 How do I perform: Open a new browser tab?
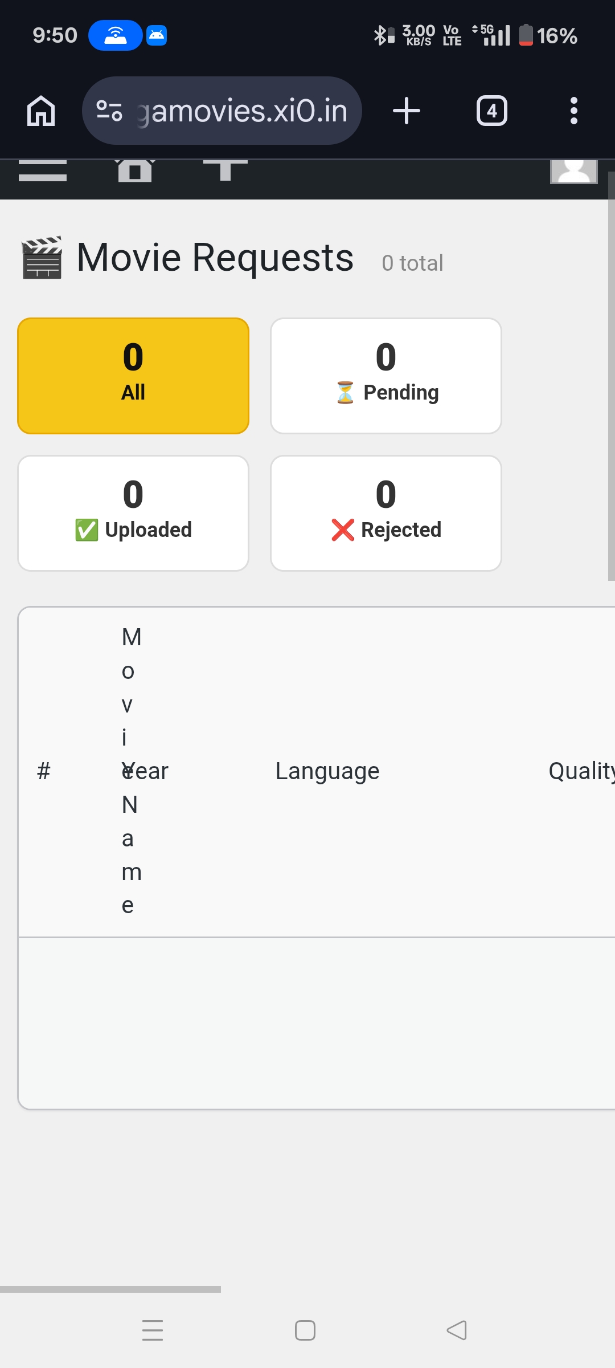407,111
